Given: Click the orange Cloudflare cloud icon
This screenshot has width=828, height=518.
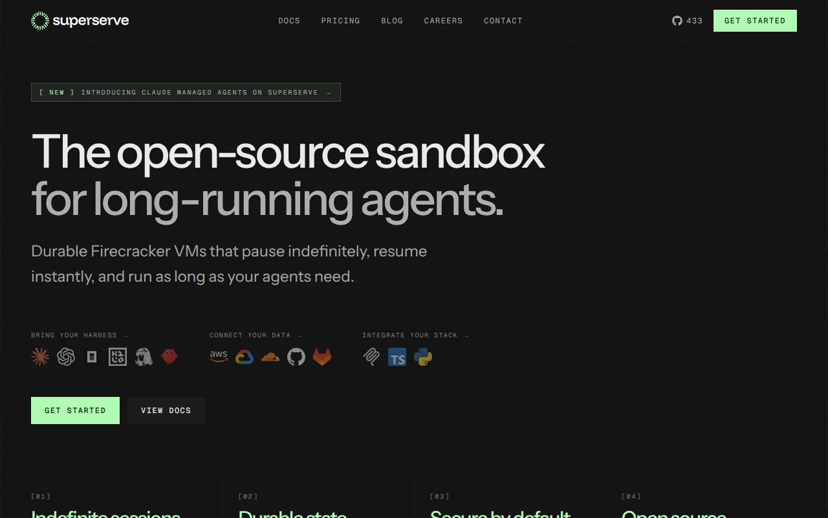Looking at the screenshot, I should [x=270, y=357].
